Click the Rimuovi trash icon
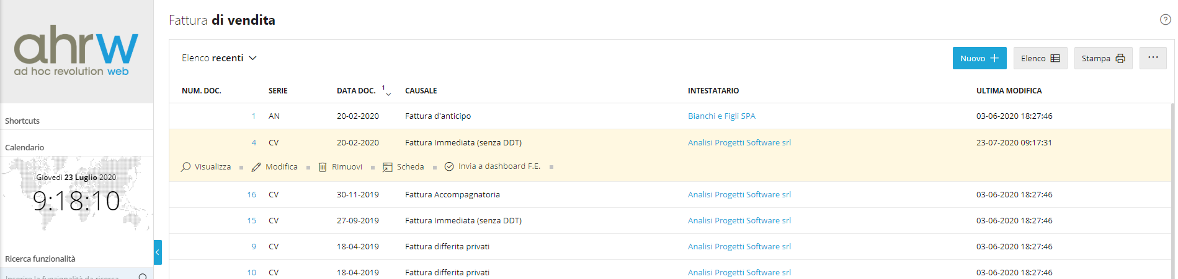This screenshot has height=279, width=1178. (x=323, y=167)
